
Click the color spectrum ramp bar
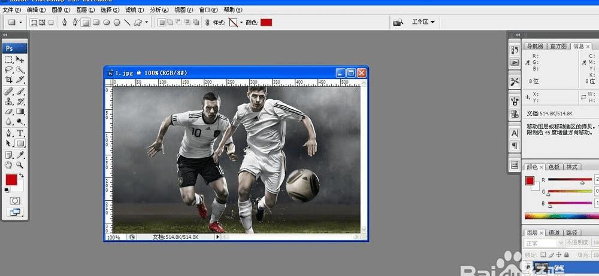pos(562,216)
